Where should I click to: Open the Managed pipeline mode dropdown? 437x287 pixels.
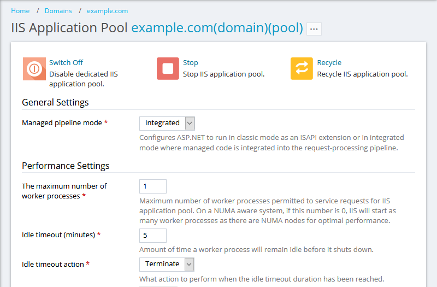coord(167,123)
